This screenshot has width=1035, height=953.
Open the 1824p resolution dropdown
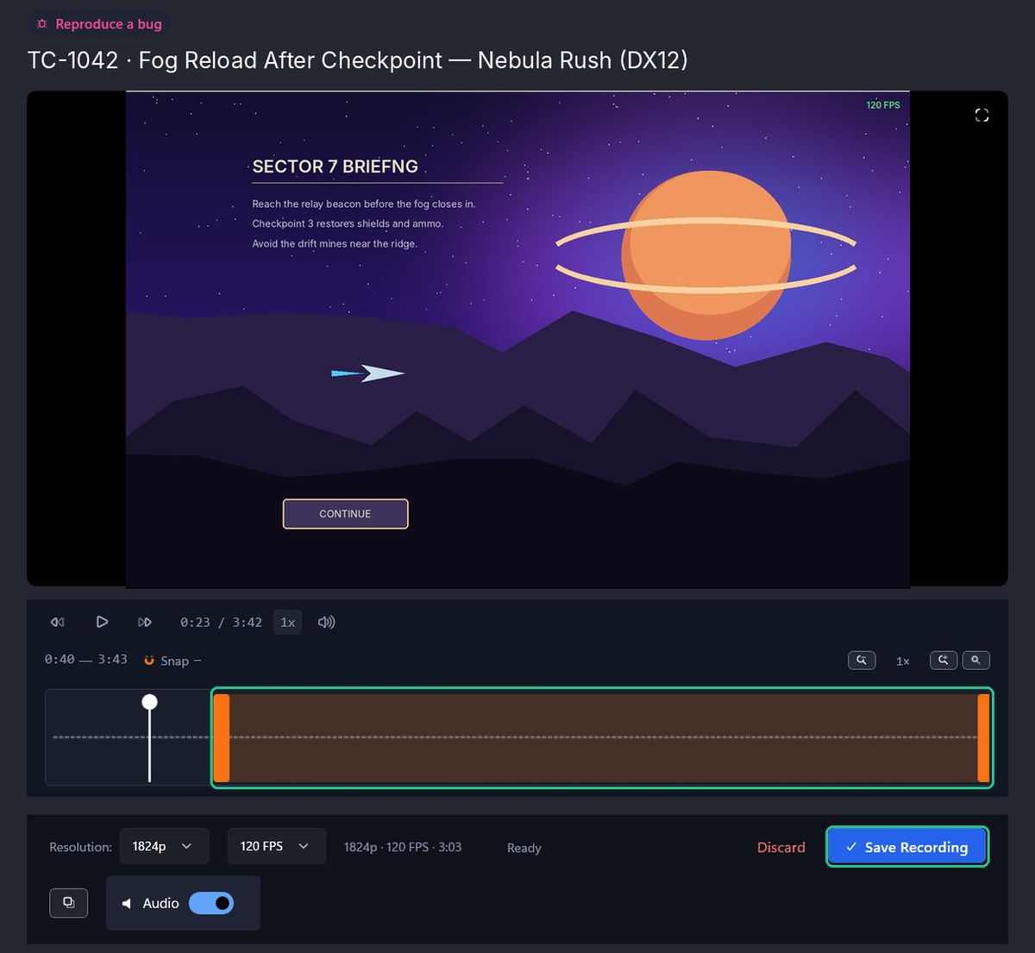[164, 846]
